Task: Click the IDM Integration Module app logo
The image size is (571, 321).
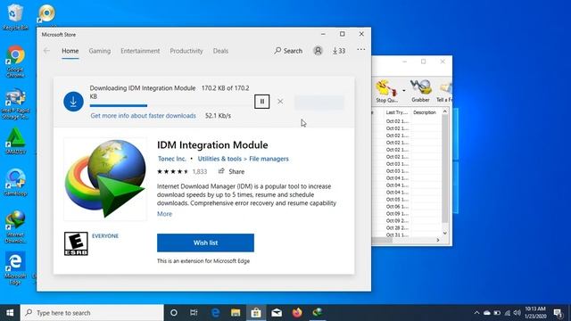Action: point(105,179)
